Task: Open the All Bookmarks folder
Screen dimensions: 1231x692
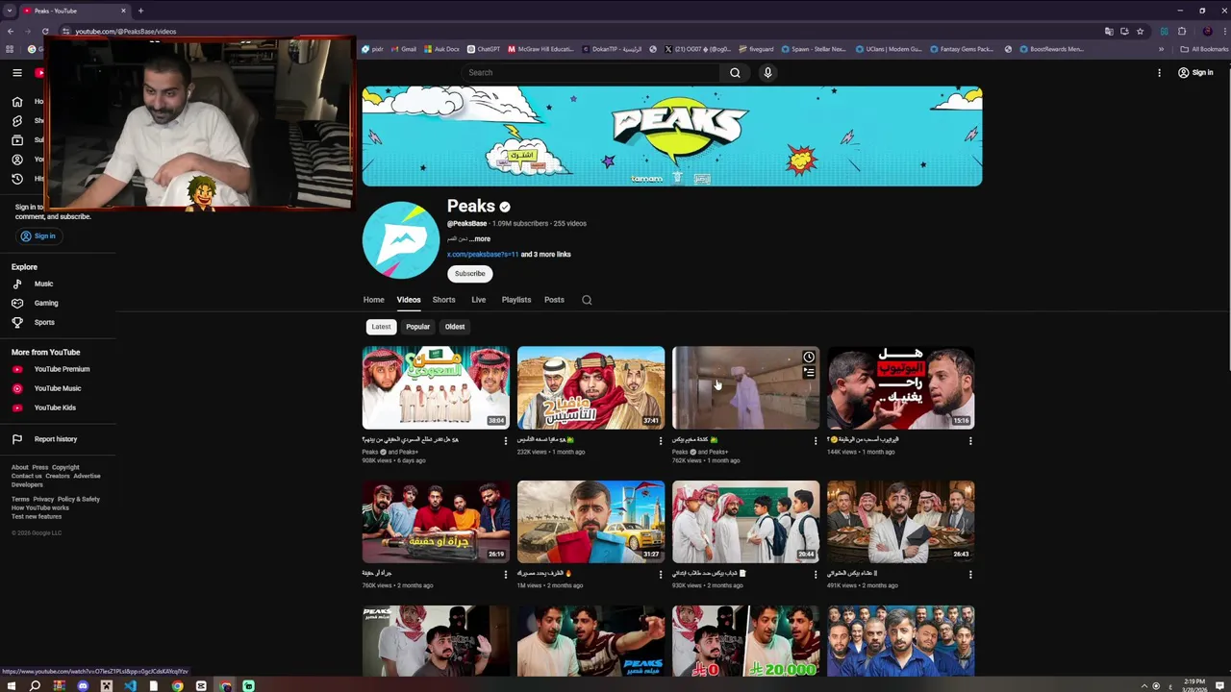Action: [x=1204, y=49]
